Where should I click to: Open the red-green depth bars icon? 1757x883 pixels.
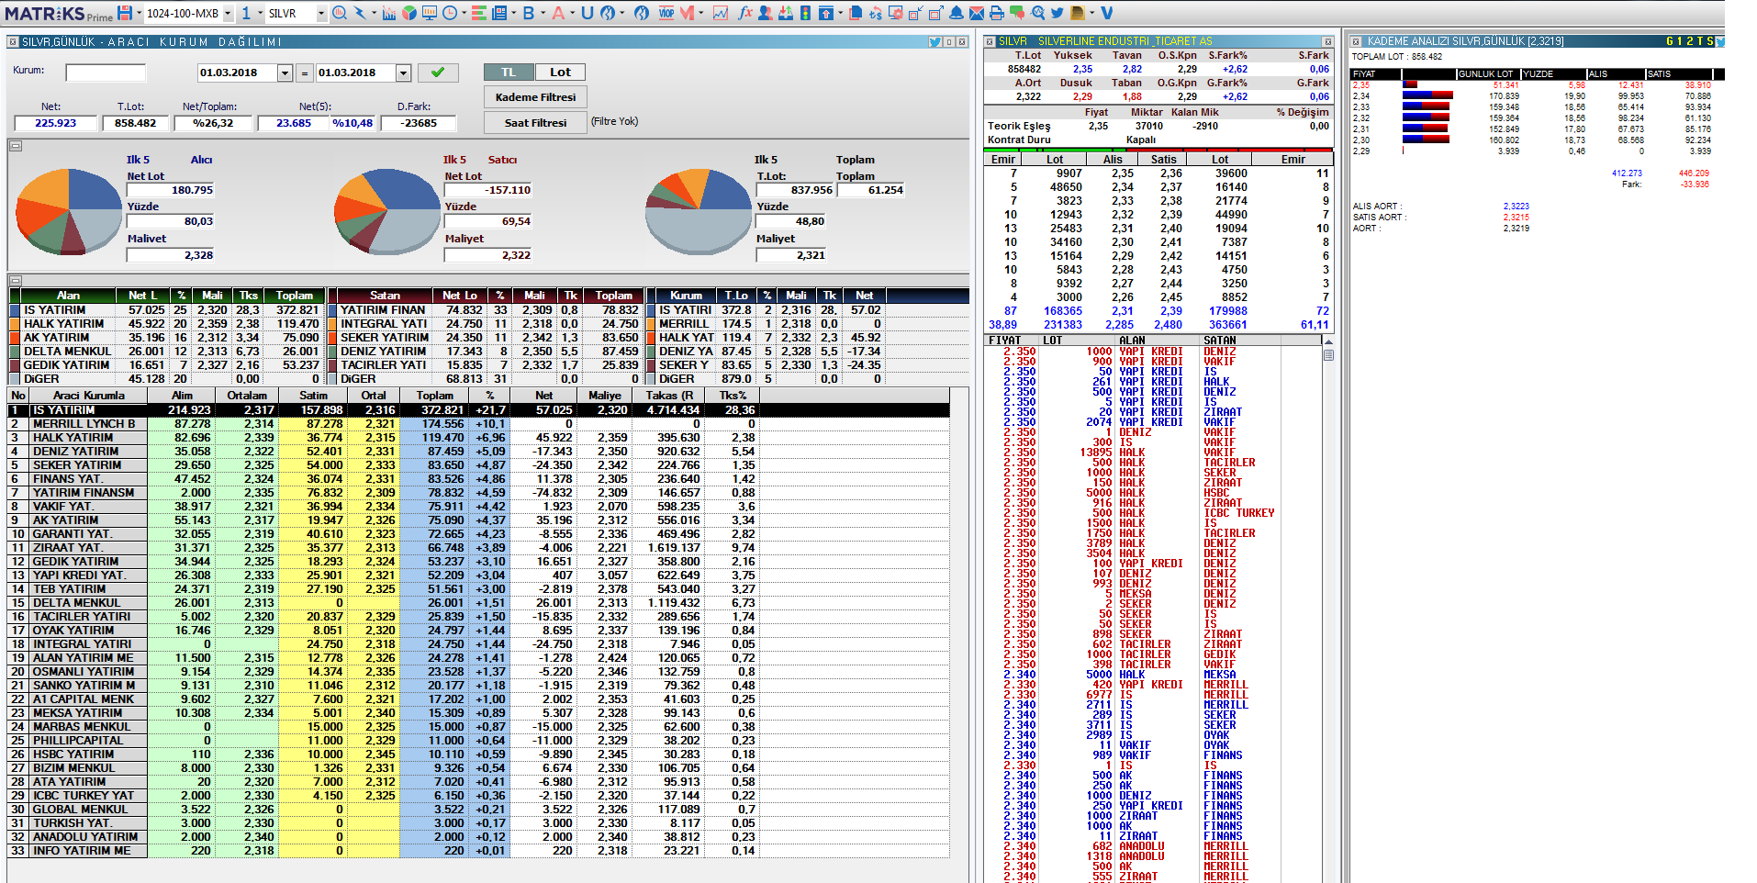[x=478, y=13]
